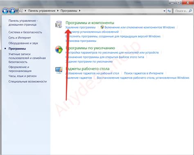This screenshot has width=194, height=155.
Task: Open 'Программы по умолчанию' heading
Action: click(x=90, y=48)
